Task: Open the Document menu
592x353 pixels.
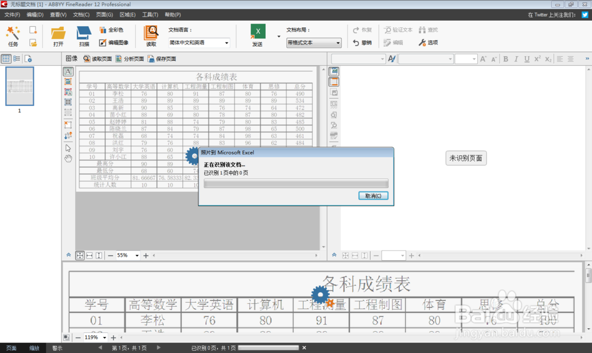Action: [x=81, y=15]
